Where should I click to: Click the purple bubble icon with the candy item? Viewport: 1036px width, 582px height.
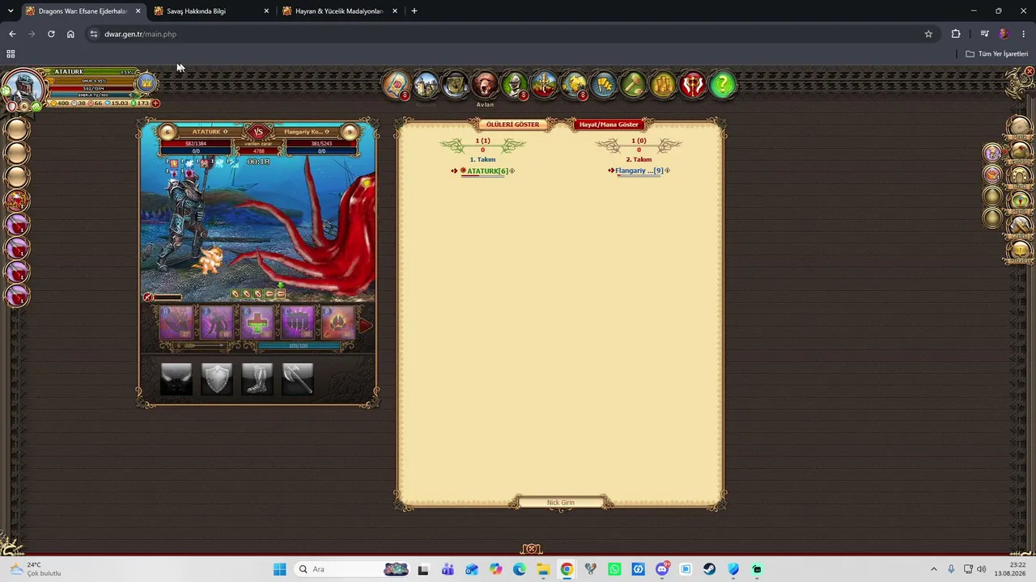pyautogui.click(x=992, y=152)
